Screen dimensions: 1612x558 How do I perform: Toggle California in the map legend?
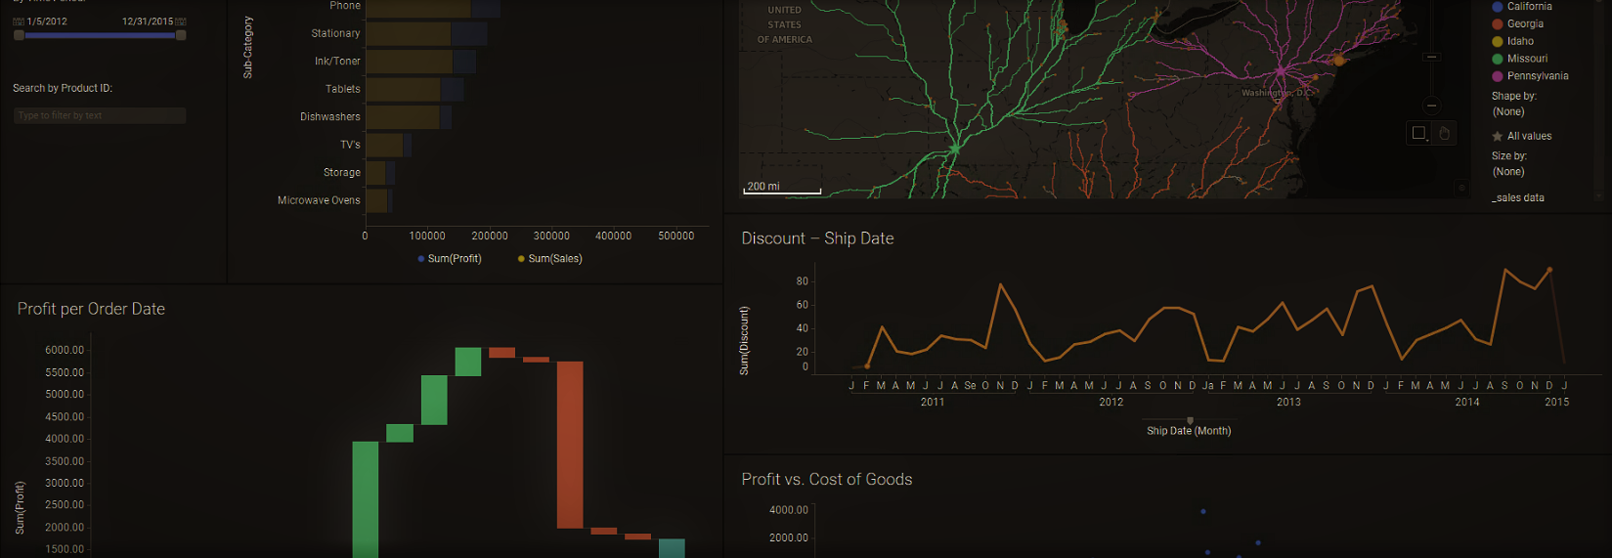(x=1529, y=7)
